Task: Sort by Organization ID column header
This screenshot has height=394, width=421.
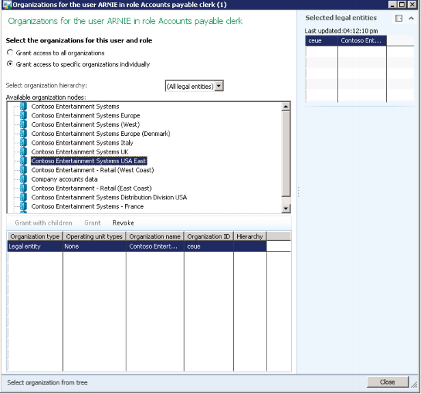Action: click(x=208, y=236)
